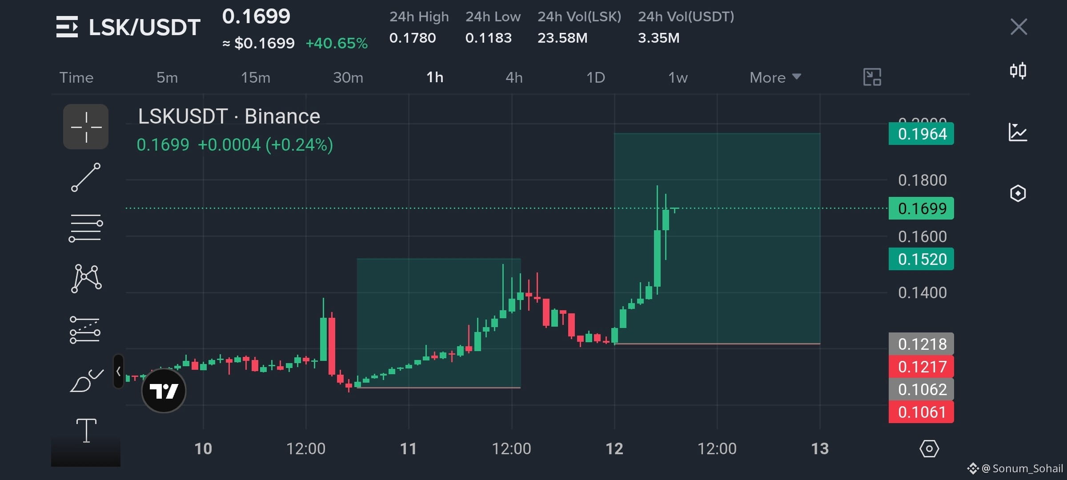This screenshot has width=1067, height=480.
Task: Select the Text annotation tool
Action: (86, 430)
